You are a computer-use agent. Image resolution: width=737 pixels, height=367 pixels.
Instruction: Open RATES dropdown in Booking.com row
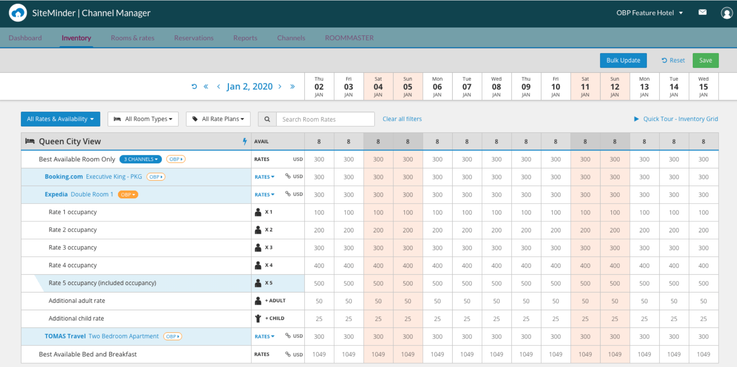pyautogui.click(x=264, y=177)
